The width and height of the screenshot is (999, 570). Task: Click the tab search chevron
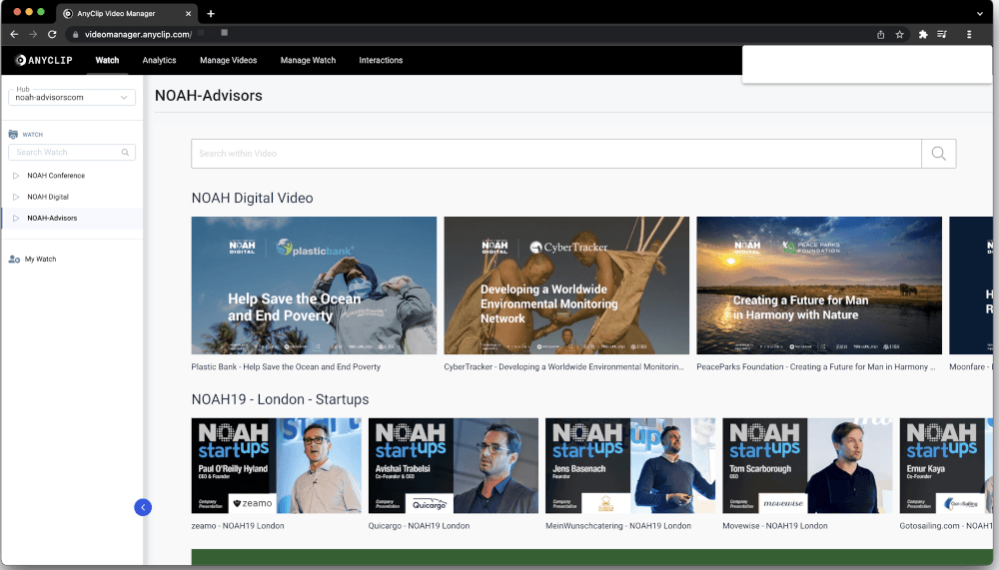[x=979, y=13]
